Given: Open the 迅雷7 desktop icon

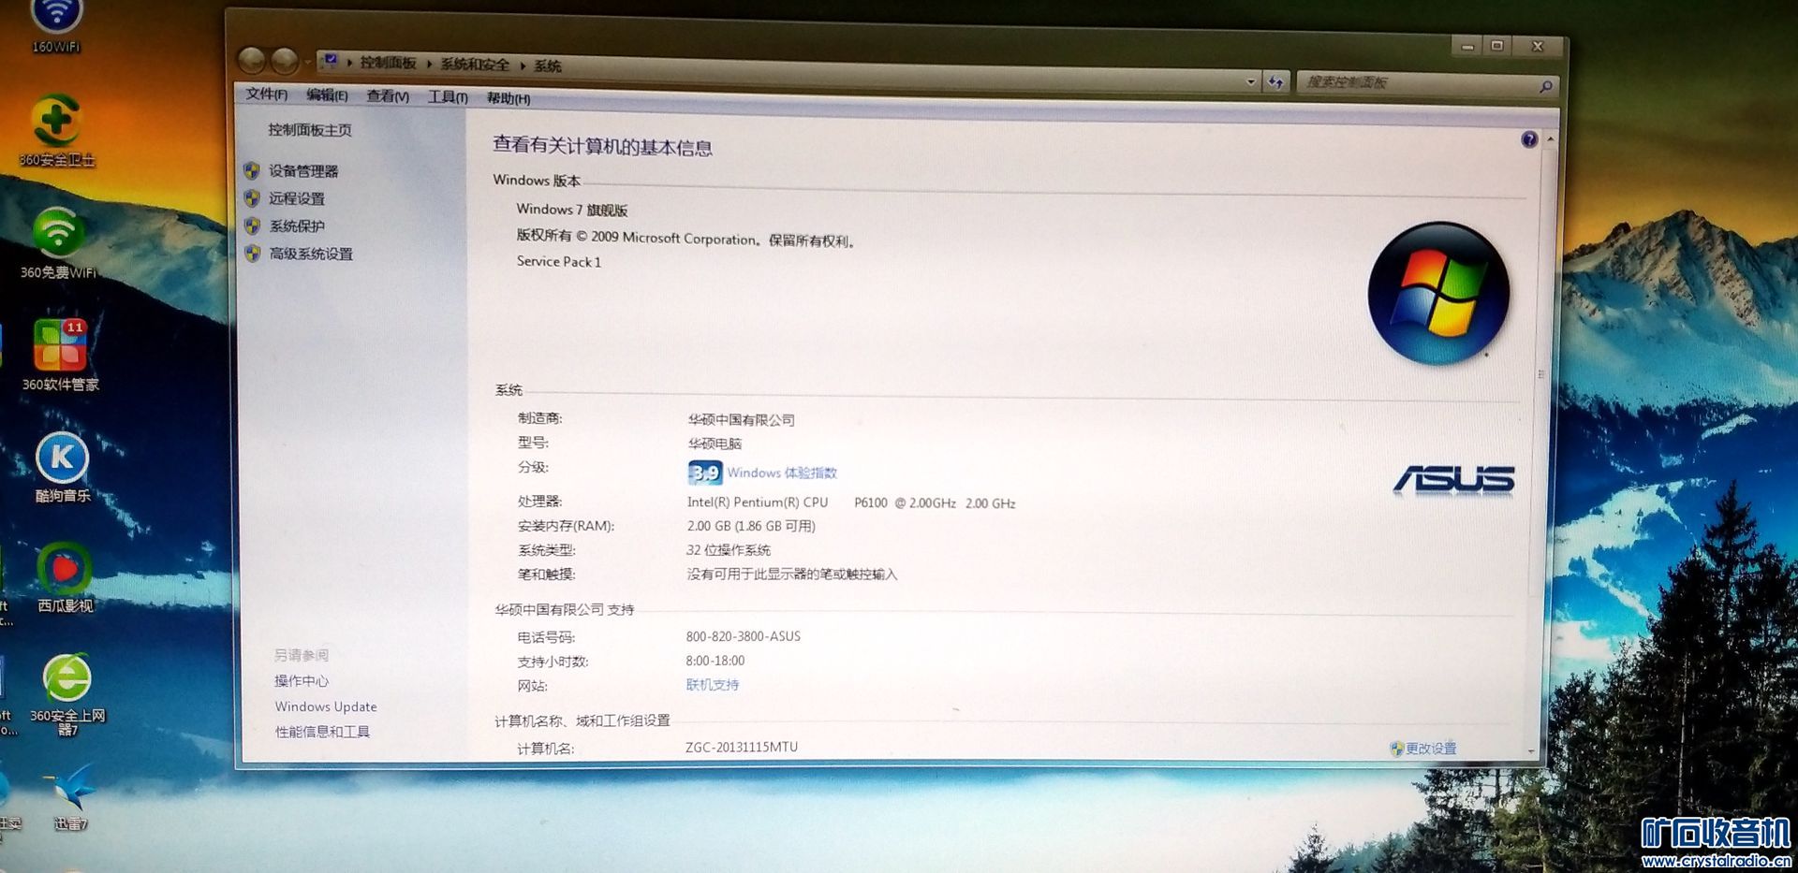Looking at the screenshot, I should [x=71, y=789].
